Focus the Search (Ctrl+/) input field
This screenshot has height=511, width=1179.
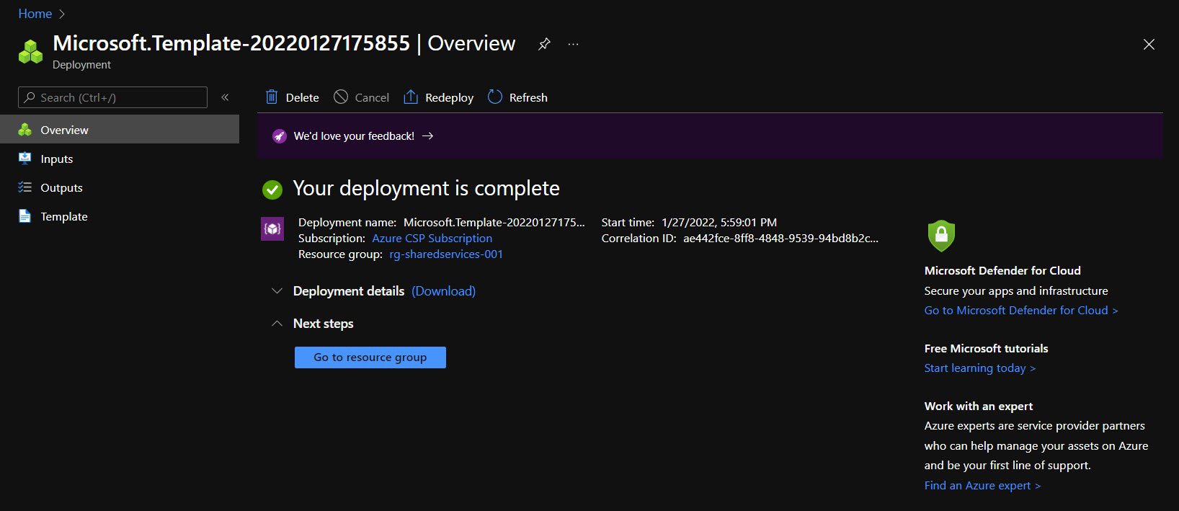pos(112,97)
